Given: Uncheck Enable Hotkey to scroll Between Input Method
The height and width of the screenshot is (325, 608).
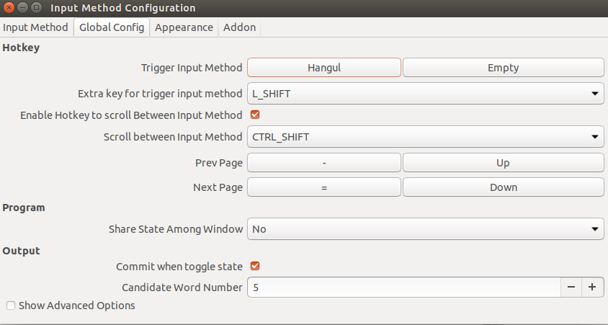Looking at the screenshot, I should (x=255, y=115).
